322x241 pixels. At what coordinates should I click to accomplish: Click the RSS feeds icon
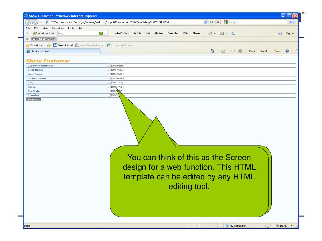click(x=223, y=51)
